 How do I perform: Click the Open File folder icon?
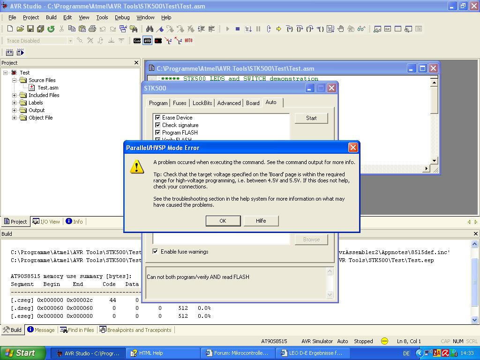20,29
